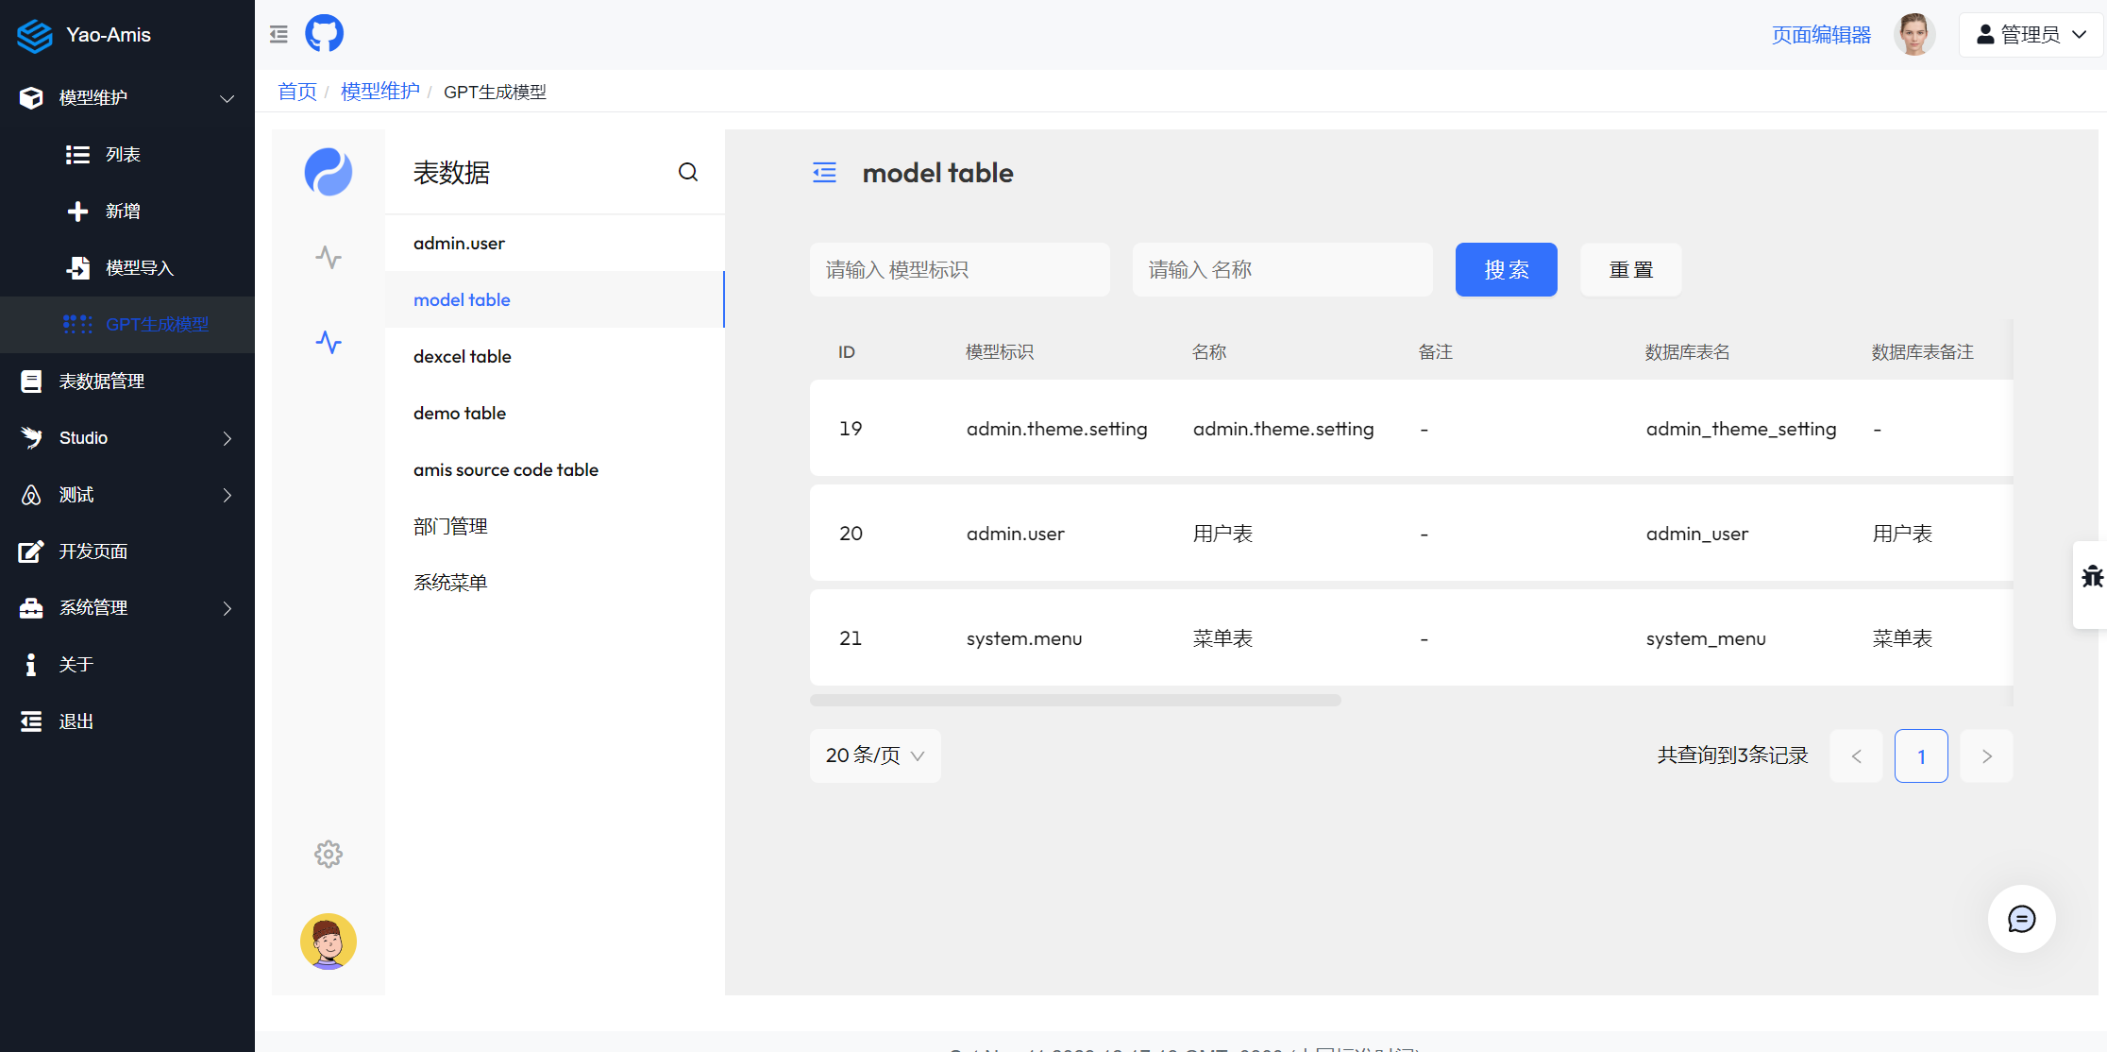Viewport: 2107px width, 1052px height.
Task: Click the cartoon avatar at the bottom of the rail
Action: point(329,942)
